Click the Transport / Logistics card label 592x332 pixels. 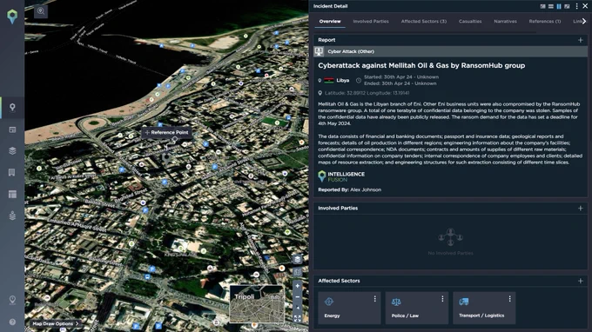pyautogui.click(x=481, y=315)
